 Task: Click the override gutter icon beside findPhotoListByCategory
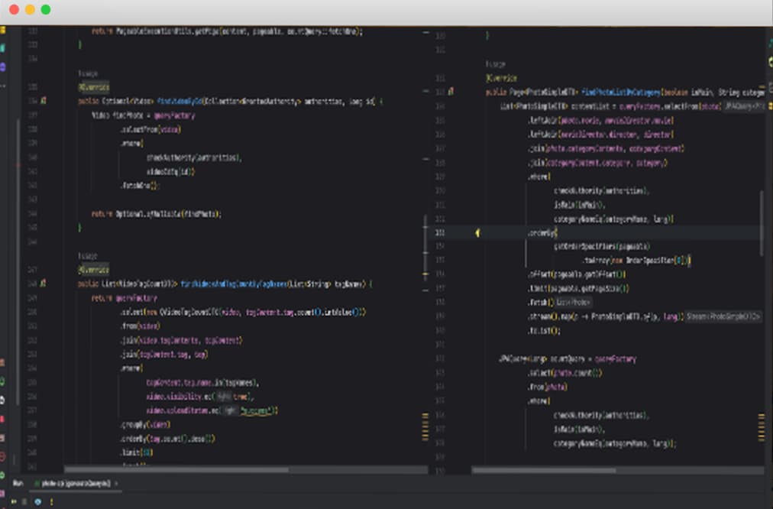pos(451,92)
